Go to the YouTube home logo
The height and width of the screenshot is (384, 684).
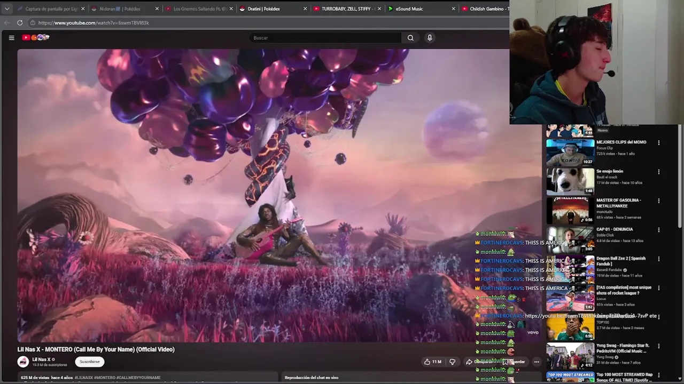click(35, 37)
